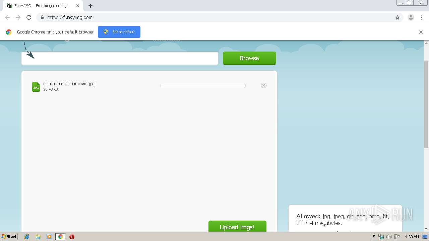This screenshot has width=429, height=241.
Task: Click the scrollbar down arrow
Action: point(426,229)
